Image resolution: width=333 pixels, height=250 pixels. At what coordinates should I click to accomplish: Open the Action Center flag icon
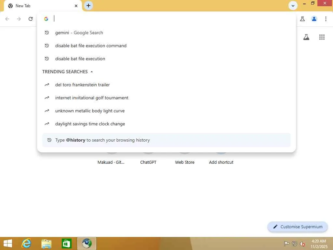[x=286, y=243]
